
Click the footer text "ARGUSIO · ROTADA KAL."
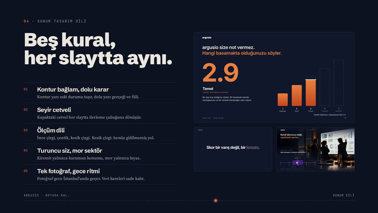click(46, 195)
